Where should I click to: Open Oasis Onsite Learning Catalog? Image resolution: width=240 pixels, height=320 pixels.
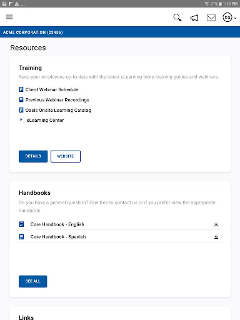click(58, 110)
